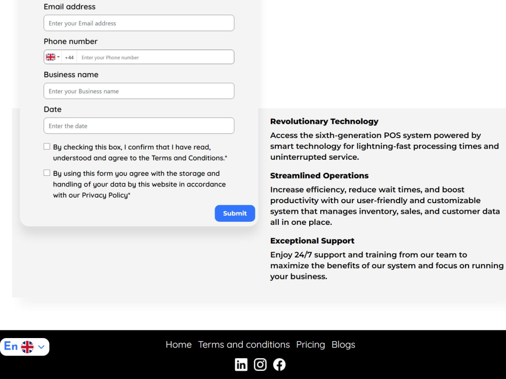506x379 pixels.
Task: Click the UK flag in the language selector
Action: pos(27,347)
